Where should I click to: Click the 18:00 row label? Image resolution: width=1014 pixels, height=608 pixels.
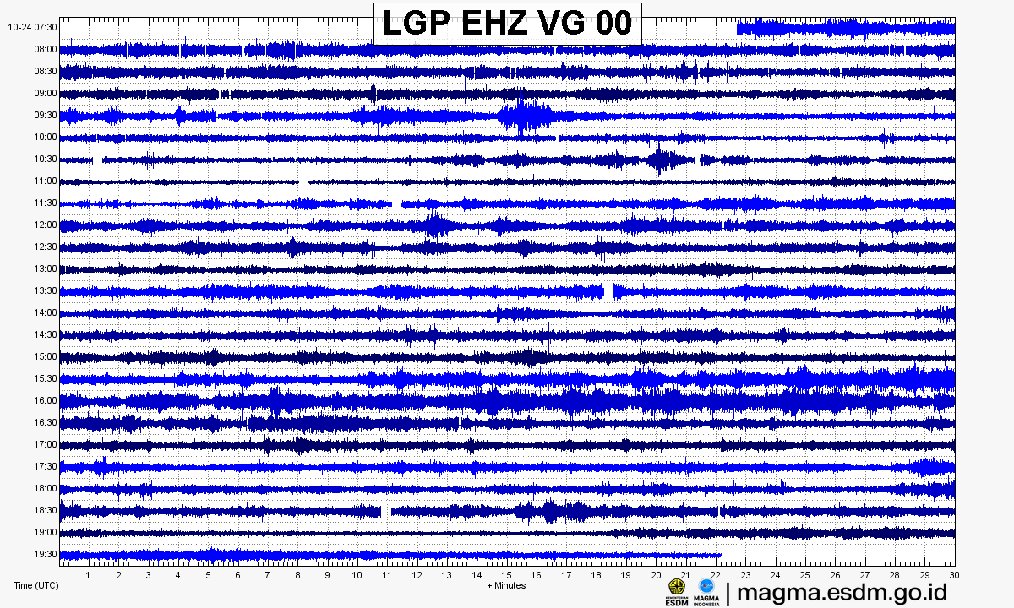[x=46, y=488]
